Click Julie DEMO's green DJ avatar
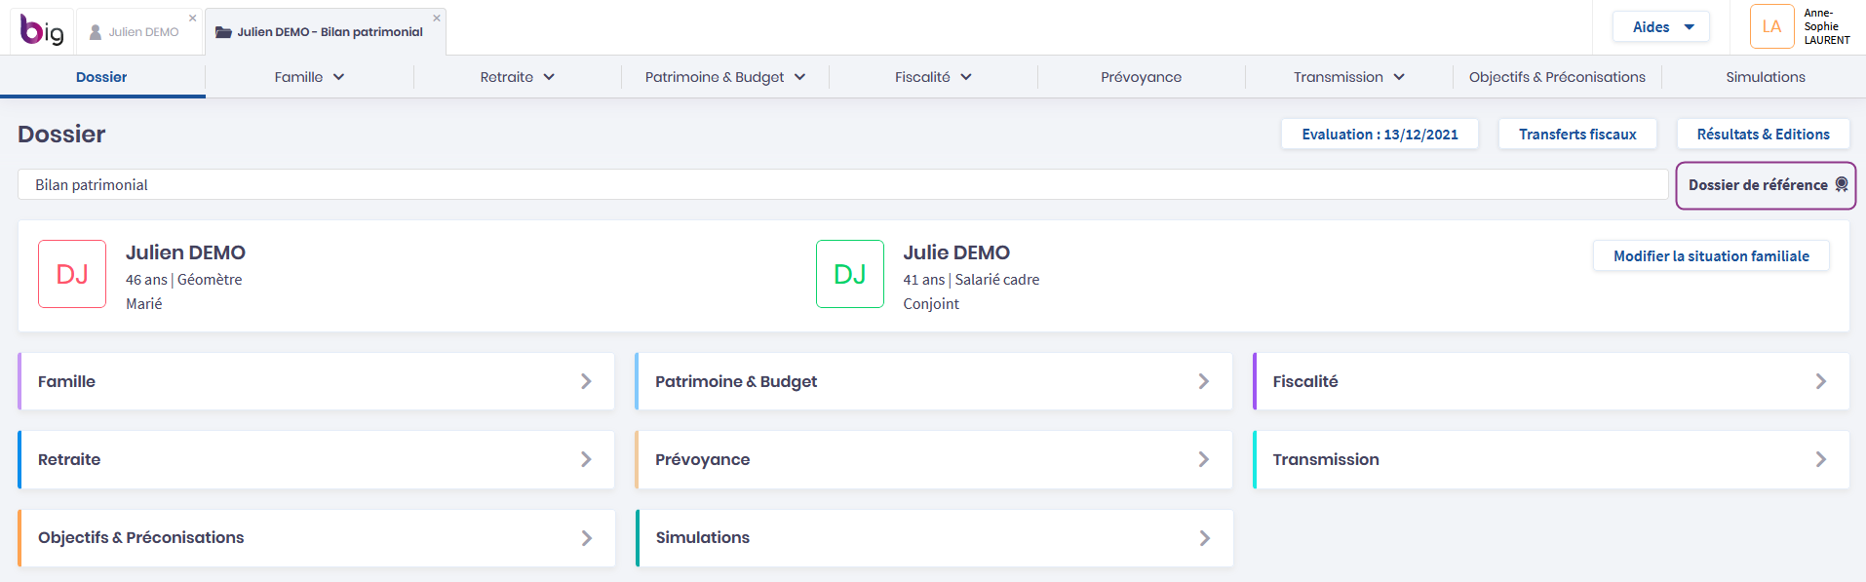The image size is (1866, 582). [850, 274]
